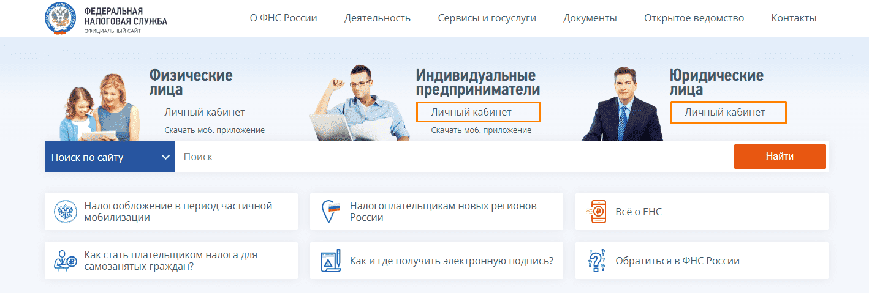The image size is (869, 293).
Task: Click the Индивидуальные предприниматели heading
Action: [478, 83]
